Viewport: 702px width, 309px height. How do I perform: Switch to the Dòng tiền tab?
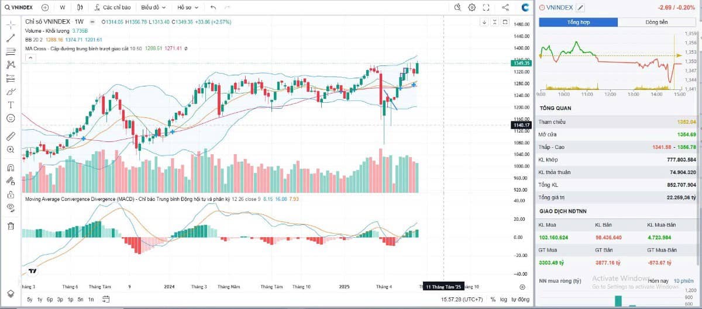657,22
